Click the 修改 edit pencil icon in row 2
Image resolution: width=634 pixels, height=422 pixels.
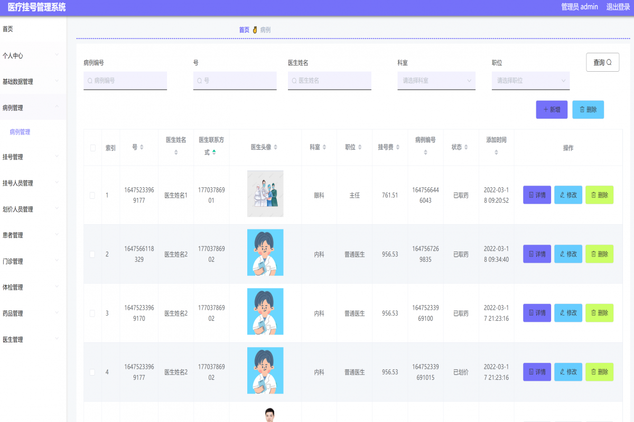pos(562,254)
